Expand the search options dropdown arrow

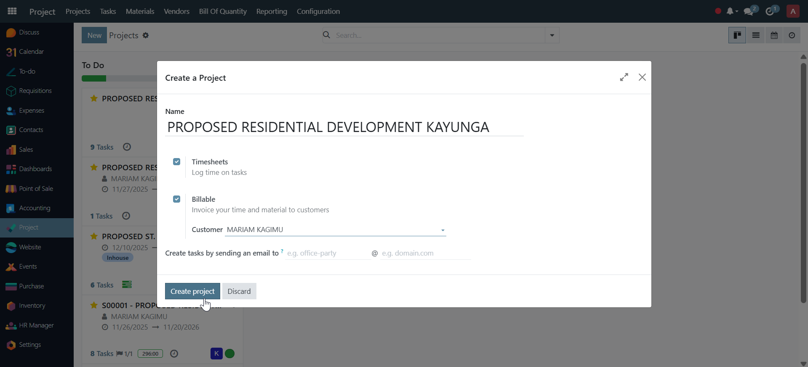click(552, 35)
